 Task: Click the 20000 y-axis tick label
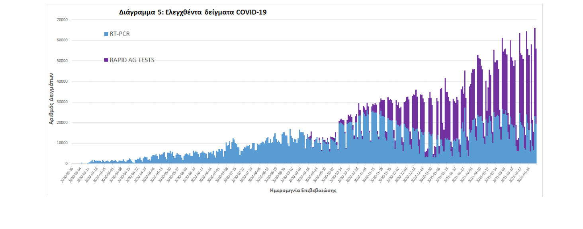[62, 122]
